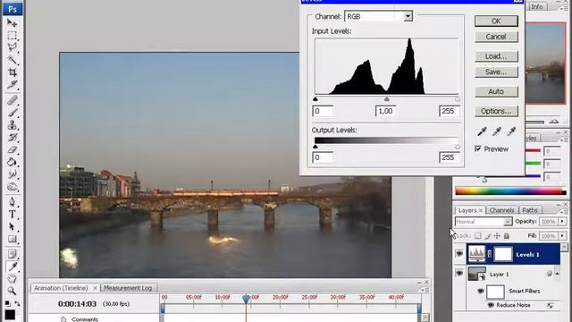
Task: Select the Paint Bucket tool
Action: pos(12,162)
